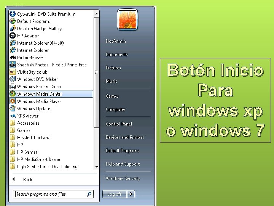This screenshot has width=274, height=206.
Task: Open Control Panel
Action: 119,124
